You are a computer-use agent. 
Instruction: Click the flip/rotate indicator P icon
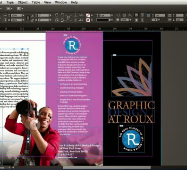click(68, 17)
